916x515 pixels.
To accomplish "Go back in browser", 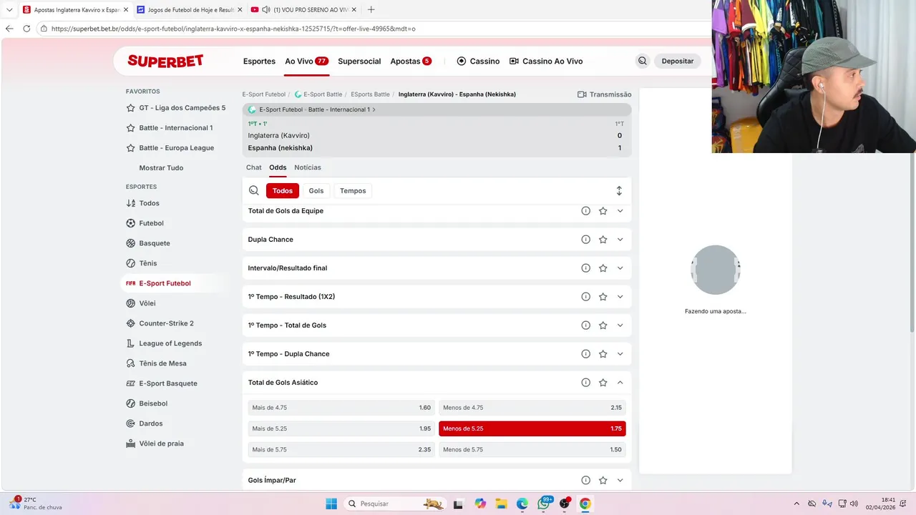I will (9, 29).
